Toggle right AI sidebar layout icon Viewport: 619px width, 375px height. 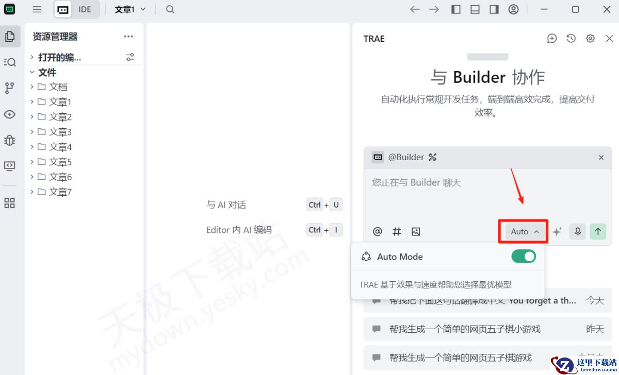tap(494, 9)
